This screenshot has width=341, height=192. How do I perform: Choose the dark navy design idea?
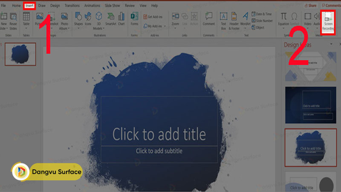pyautogui.click(x=311, y=105)
